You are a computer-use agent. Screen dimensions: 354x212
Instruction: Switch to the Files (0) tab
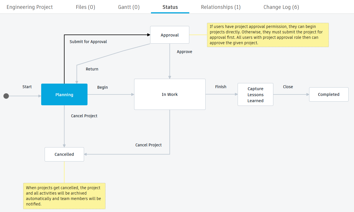[x=85, y=7]
